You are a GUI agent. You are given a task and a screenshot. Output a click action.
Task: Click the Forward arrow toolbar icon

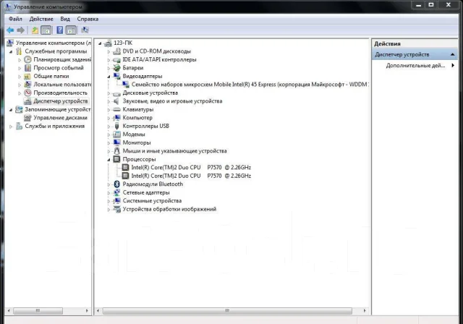[x=20, y=30]
